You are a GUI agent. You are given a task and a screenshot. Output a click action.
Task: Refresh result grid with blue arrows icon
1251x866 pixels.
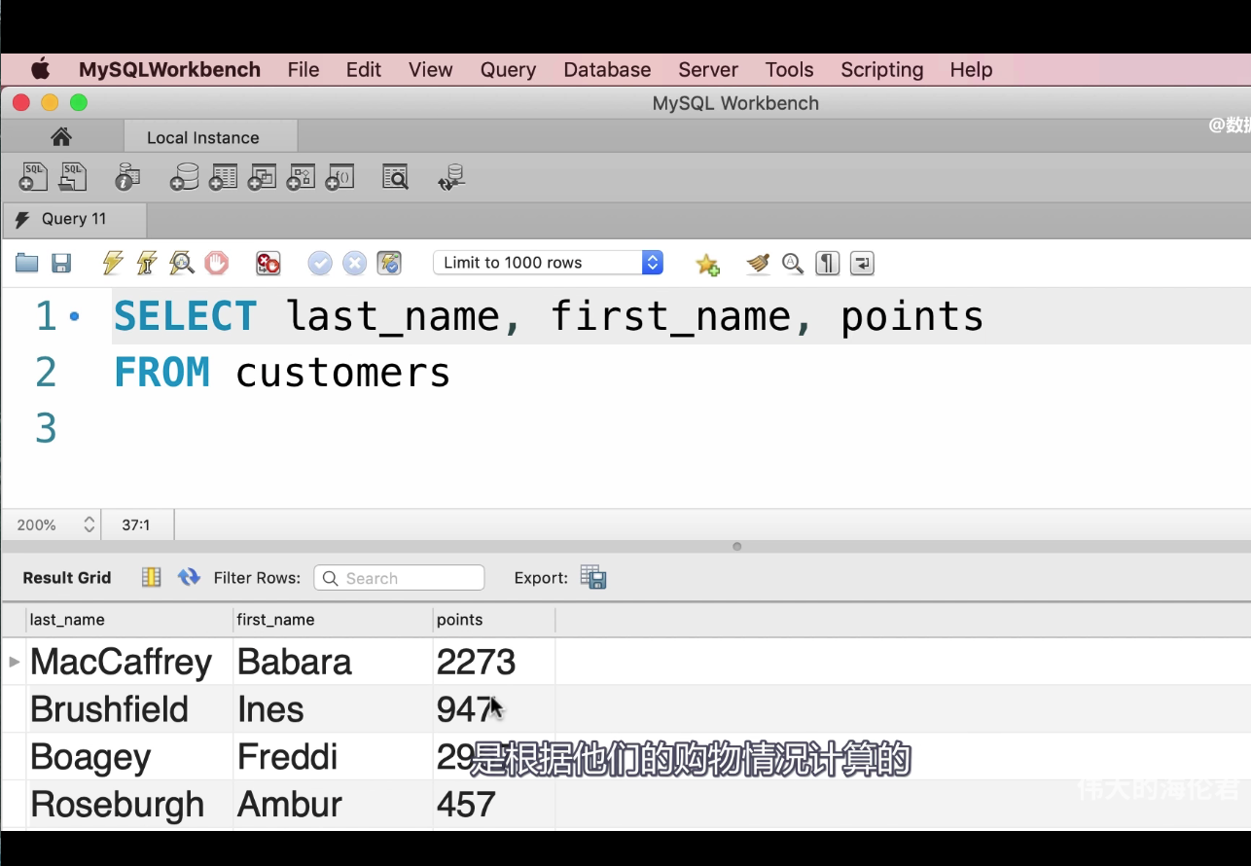pos(189,577)
